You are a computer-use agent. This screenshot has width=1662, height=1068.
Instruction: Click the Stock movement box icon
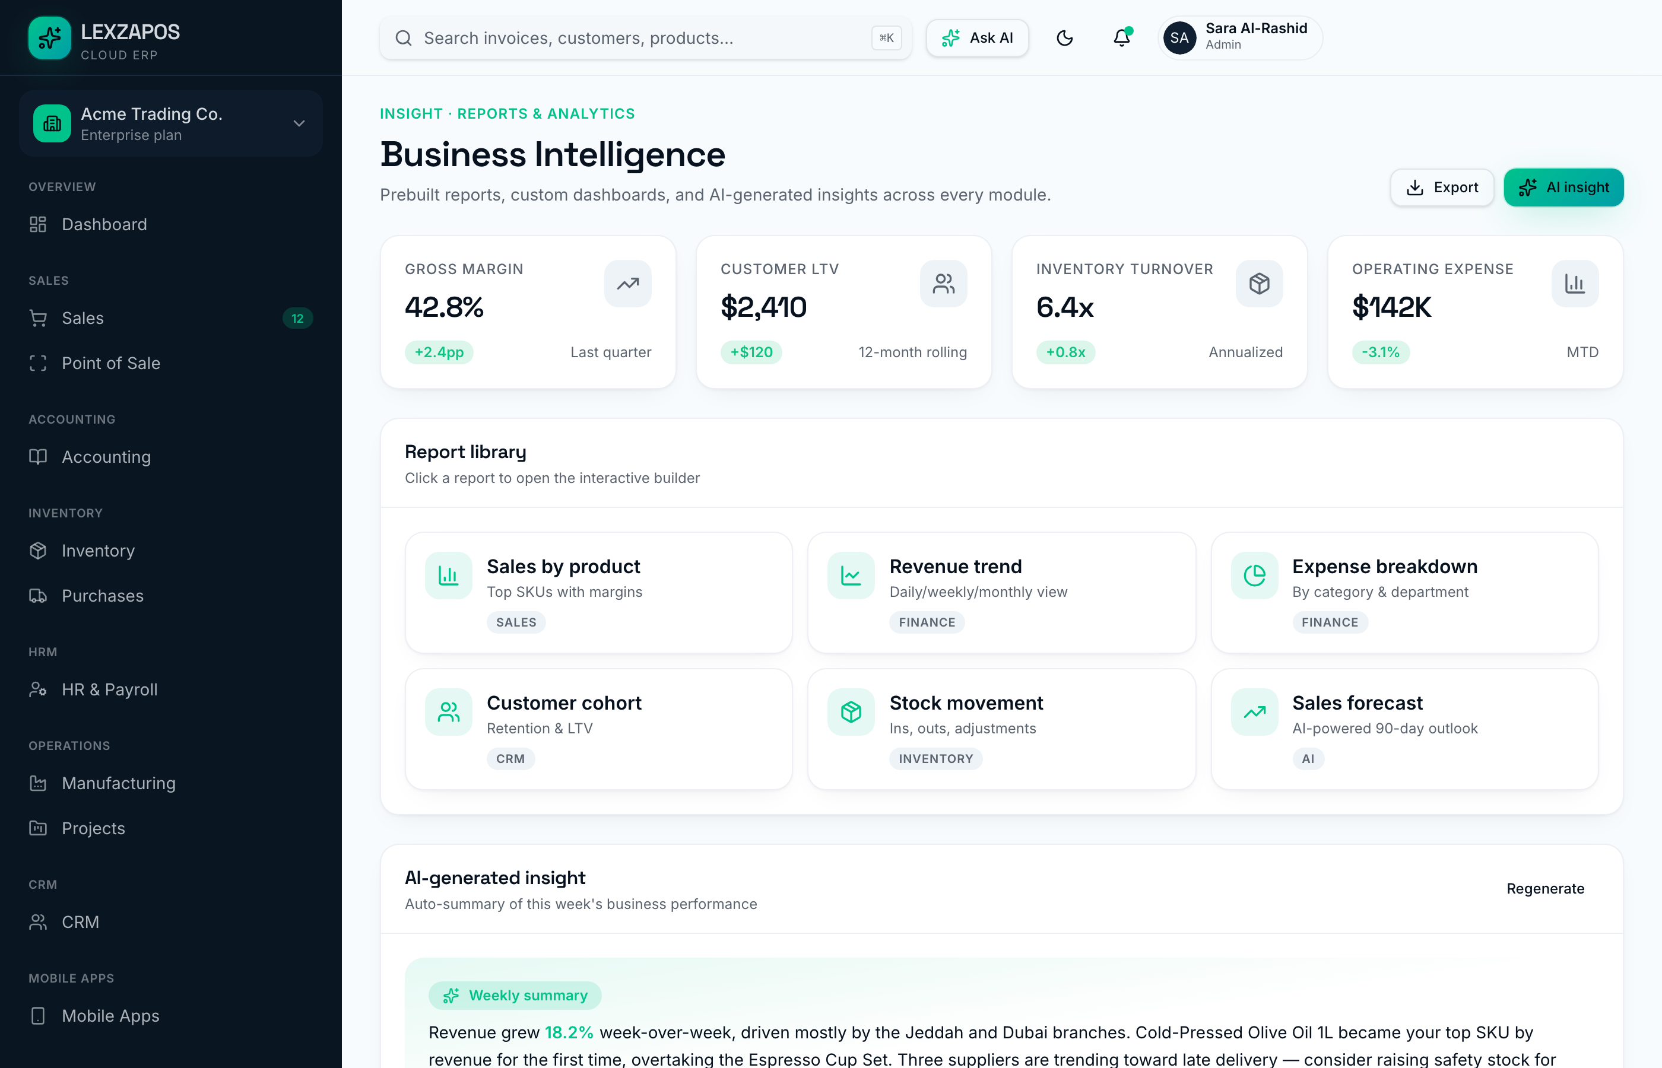[x=851, y=712]
